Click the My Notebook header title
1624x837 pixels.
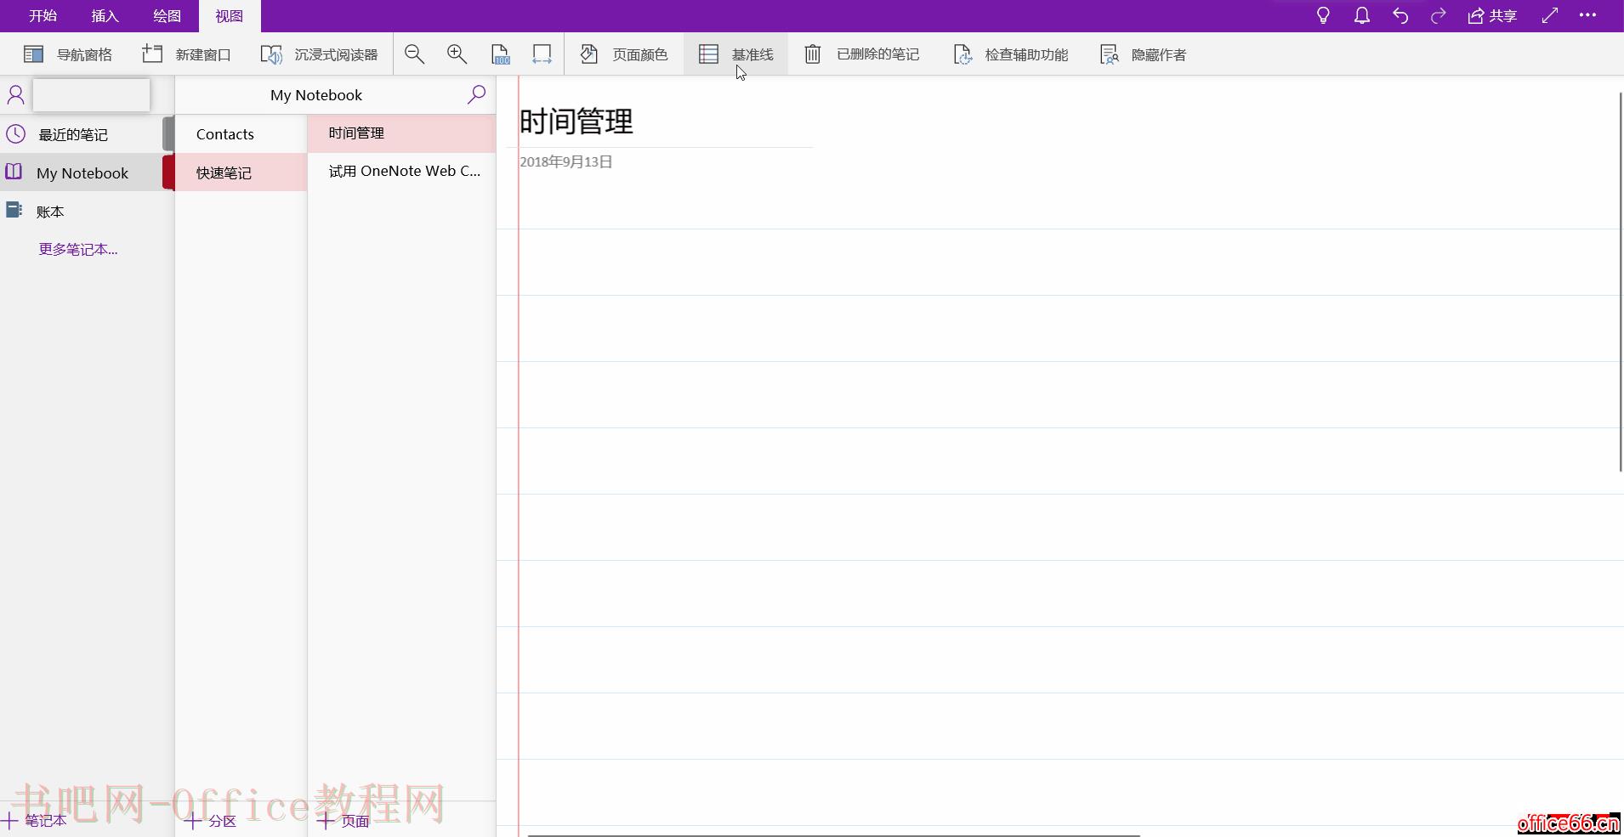[x=316, y=95]
